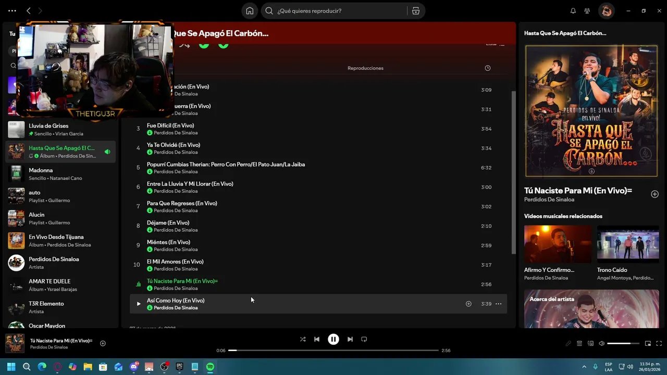Open now-playing bar artist Perdidos De Sinaloa

click(x=49, y=347)
